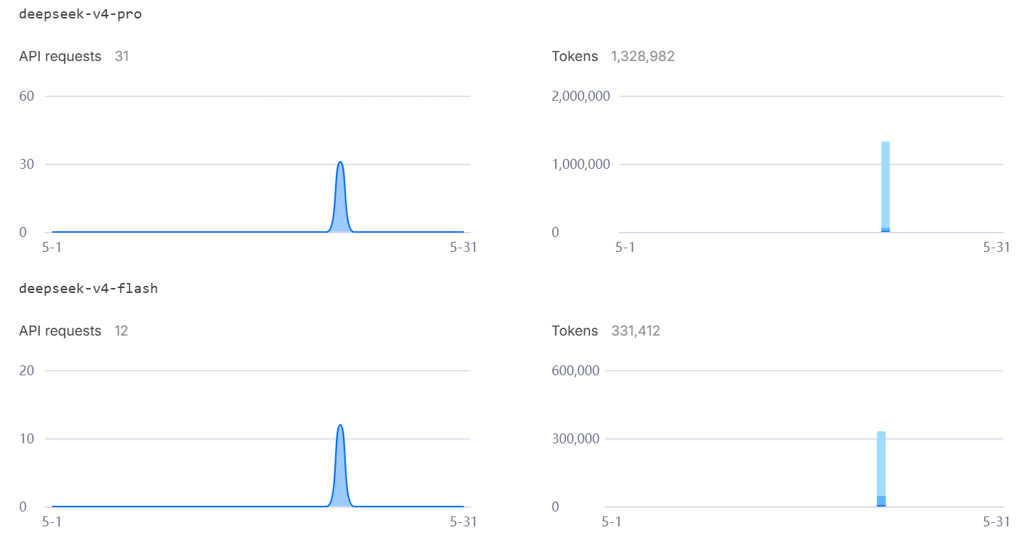Click the medium-blue segment of the deepseek-v4-flash token bar

(881, 500)
